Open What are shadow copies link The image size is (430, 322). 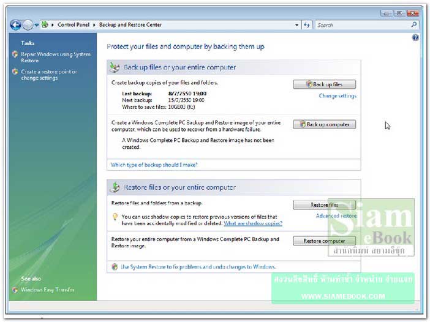[x=253, y=223]
